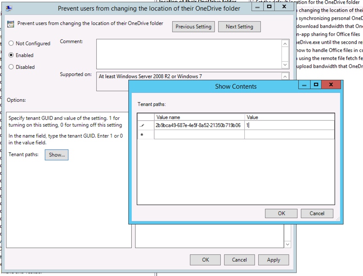The width and height of the screenshot is (363, 276).
Task: Close the Show Contents dialog
Action: tap(331, 84)
